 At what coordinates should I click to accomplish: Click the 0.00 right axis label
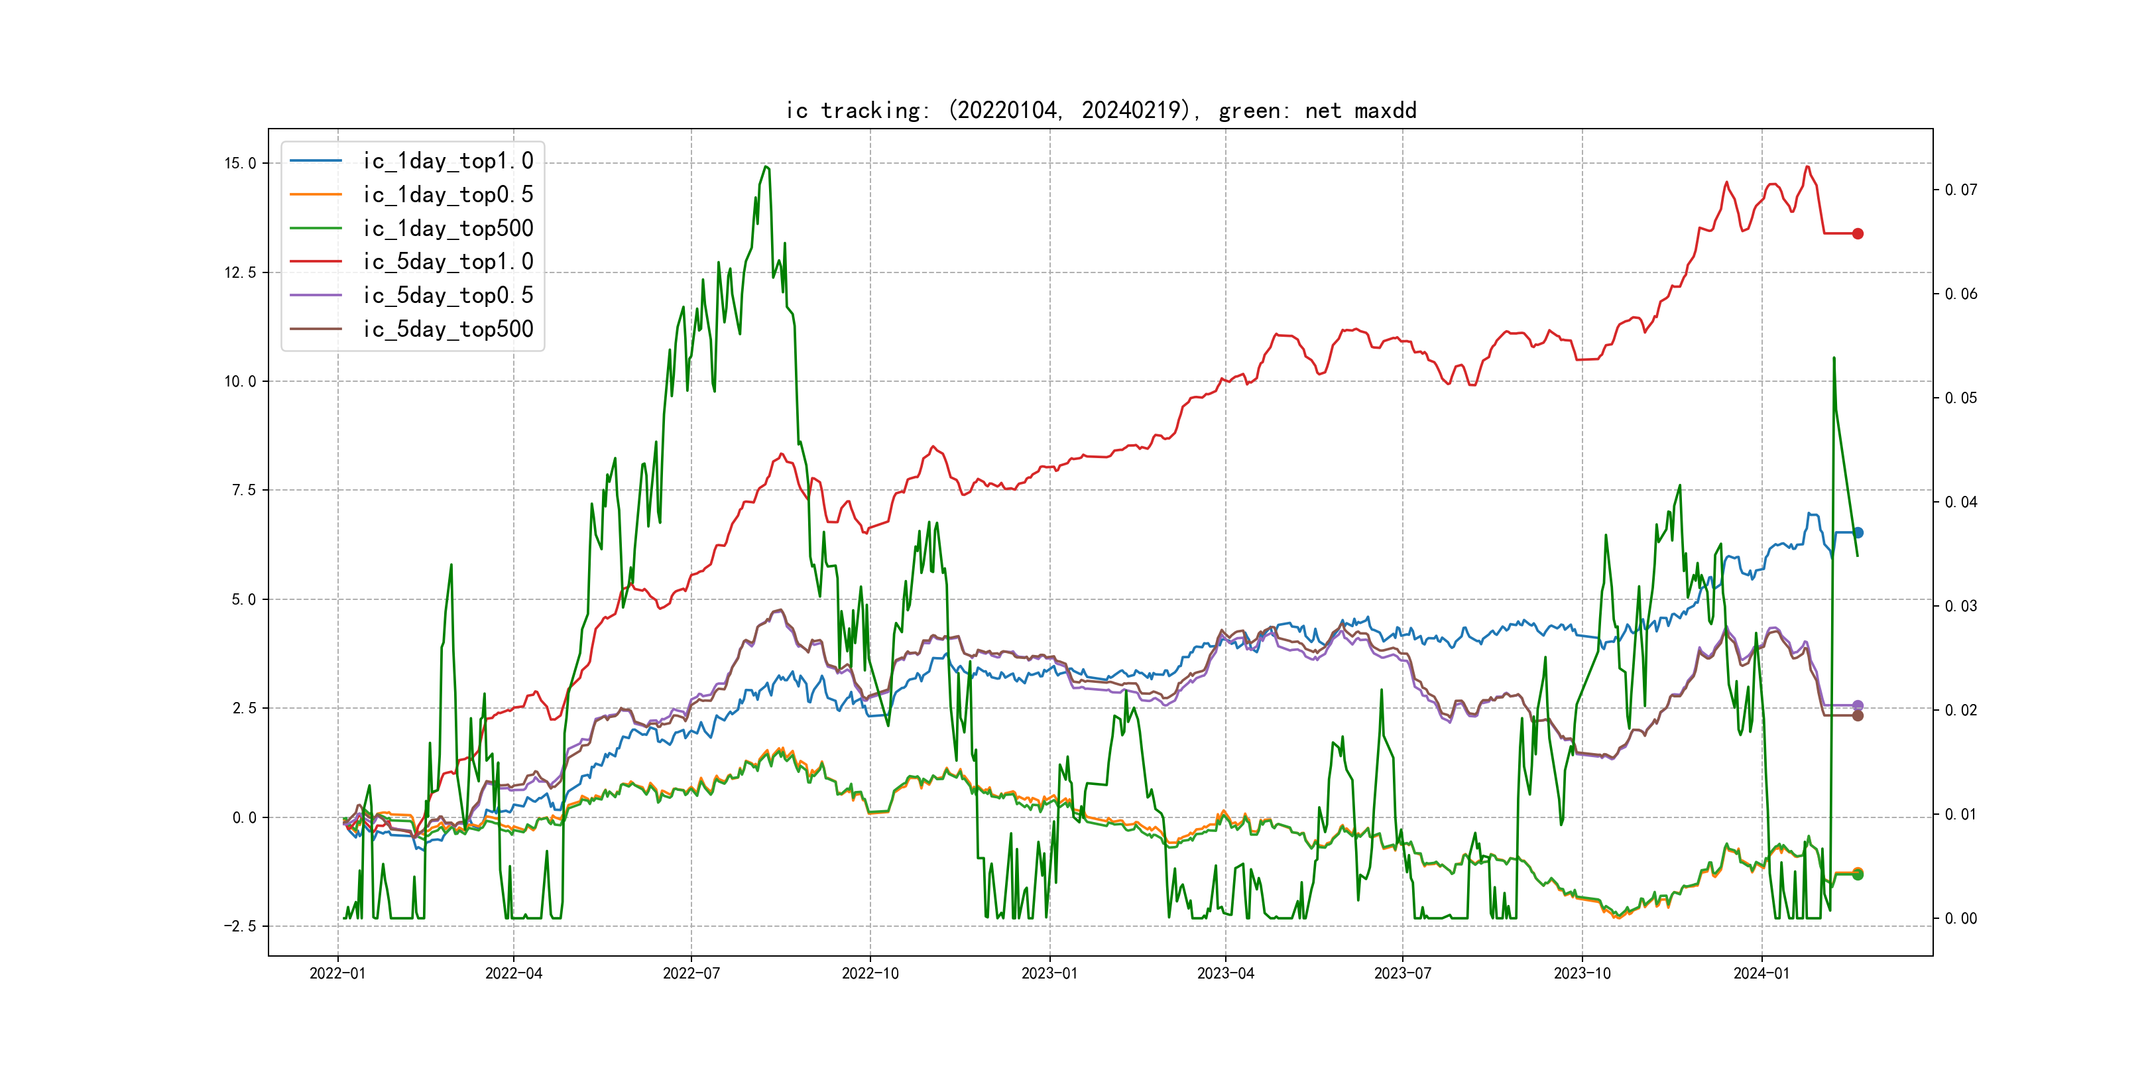[1960, 918]
